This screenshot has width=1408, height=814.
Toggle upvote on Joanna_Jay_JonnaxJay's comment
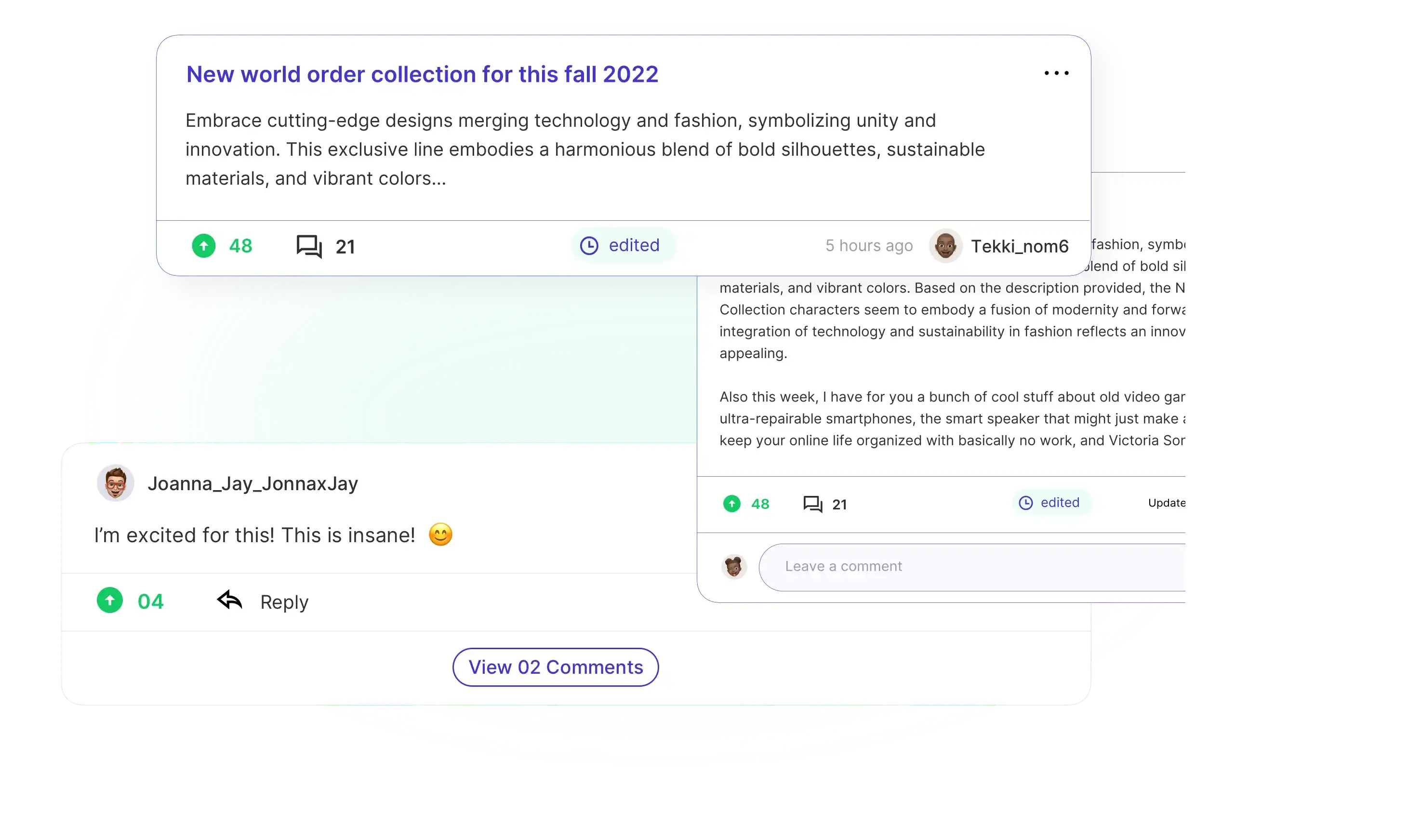[110, 601]
